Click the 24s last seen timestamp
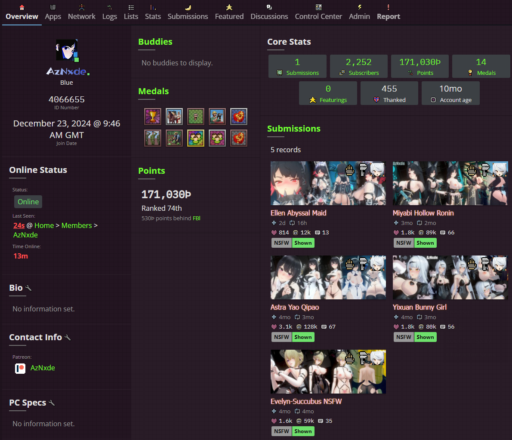 [x=19, y=225]
